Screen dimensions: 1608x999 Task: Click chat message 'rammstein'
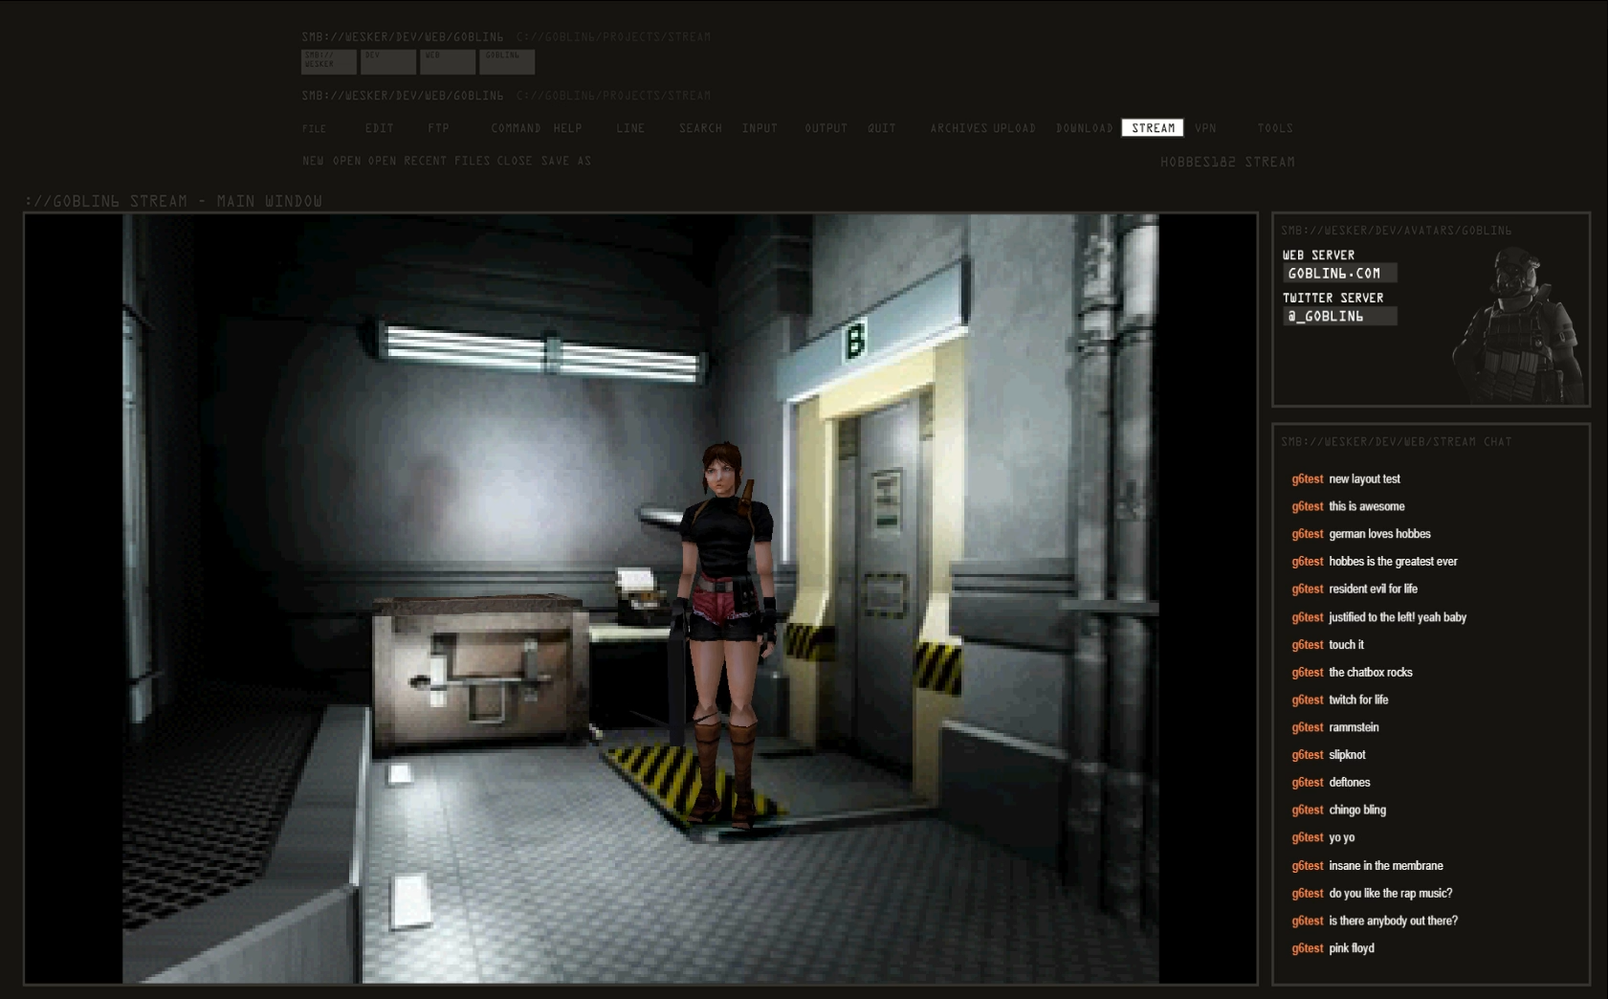pos(1354,728)
